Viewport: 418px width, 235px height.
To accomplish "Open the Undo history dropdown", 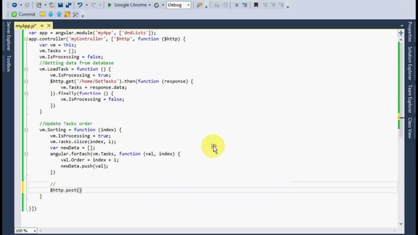I will click(87, 5).
